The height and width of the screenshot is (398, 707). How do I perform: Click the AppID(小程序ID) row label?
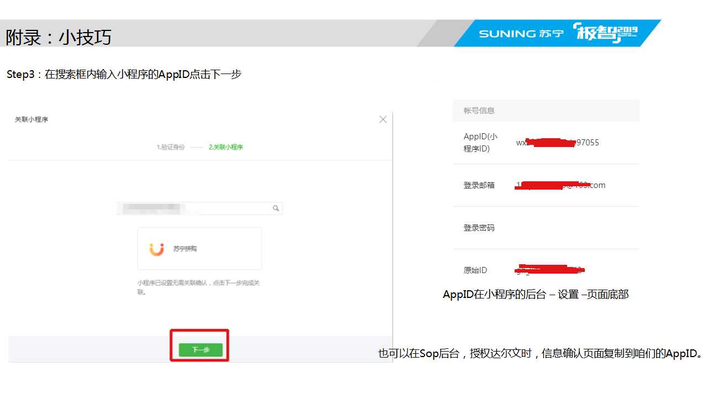(480, 143)
